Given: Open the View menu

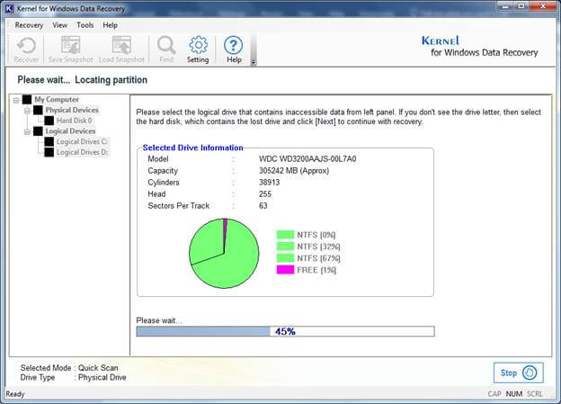Looking at the screenshot, I should pos(59,25).
